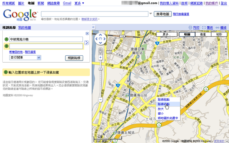This screenshot has width=229, height=143.
Task: Click the envelope send icon
Action: (x=204, y=27)
